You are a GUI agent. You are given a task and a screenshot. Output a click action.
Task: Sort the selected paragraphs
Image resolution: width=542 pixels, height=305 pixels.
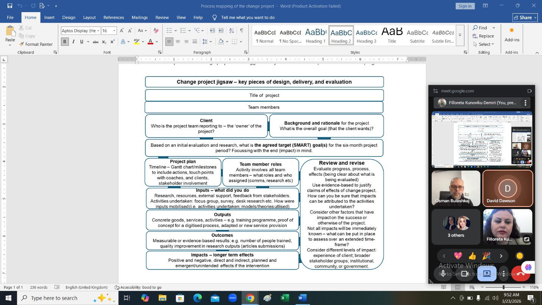pos(232,31)
